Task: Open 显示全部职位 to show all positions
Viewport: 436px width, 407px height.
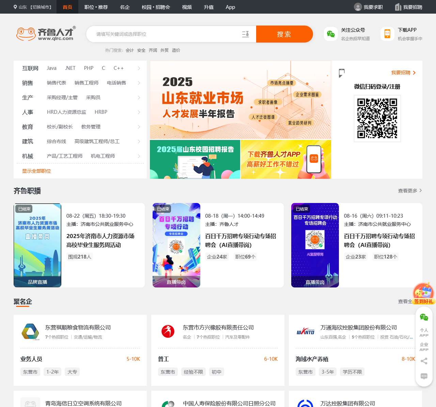Action: click(x=36, y=171)
